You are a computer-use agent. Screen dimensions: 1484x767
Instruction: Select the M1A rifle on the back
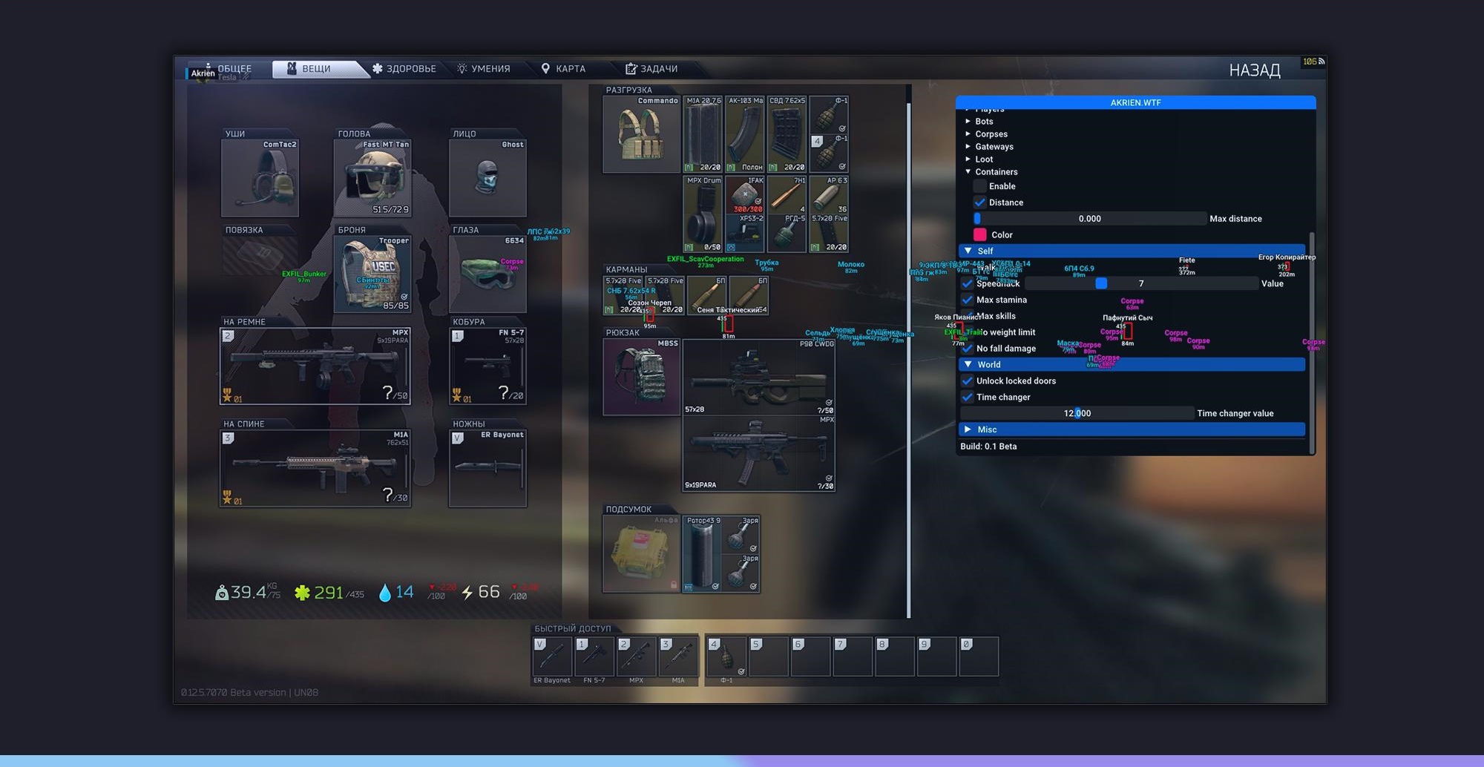(315, 468)
